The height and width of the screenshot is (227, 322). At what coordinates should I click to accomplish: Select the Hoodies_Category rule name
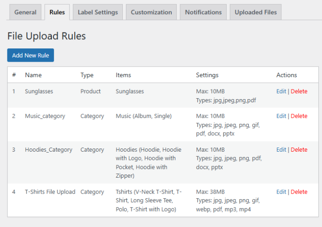(49, 150)
